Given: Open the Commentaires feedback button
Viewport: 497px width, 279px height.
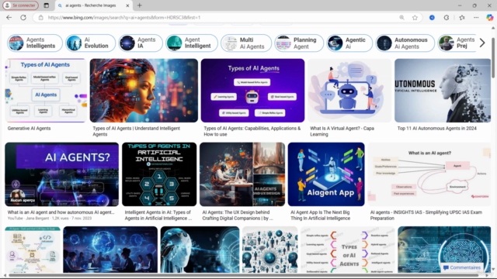Looking at the screenshot, I should click(x=462, y=267).
